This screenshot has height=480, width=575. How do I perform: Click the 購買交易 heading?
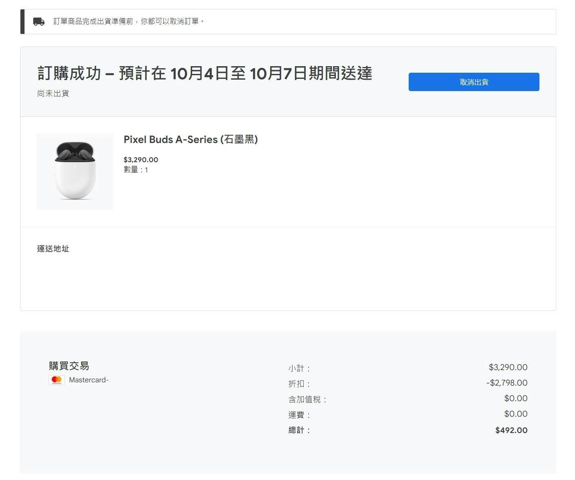coord(69,366)
